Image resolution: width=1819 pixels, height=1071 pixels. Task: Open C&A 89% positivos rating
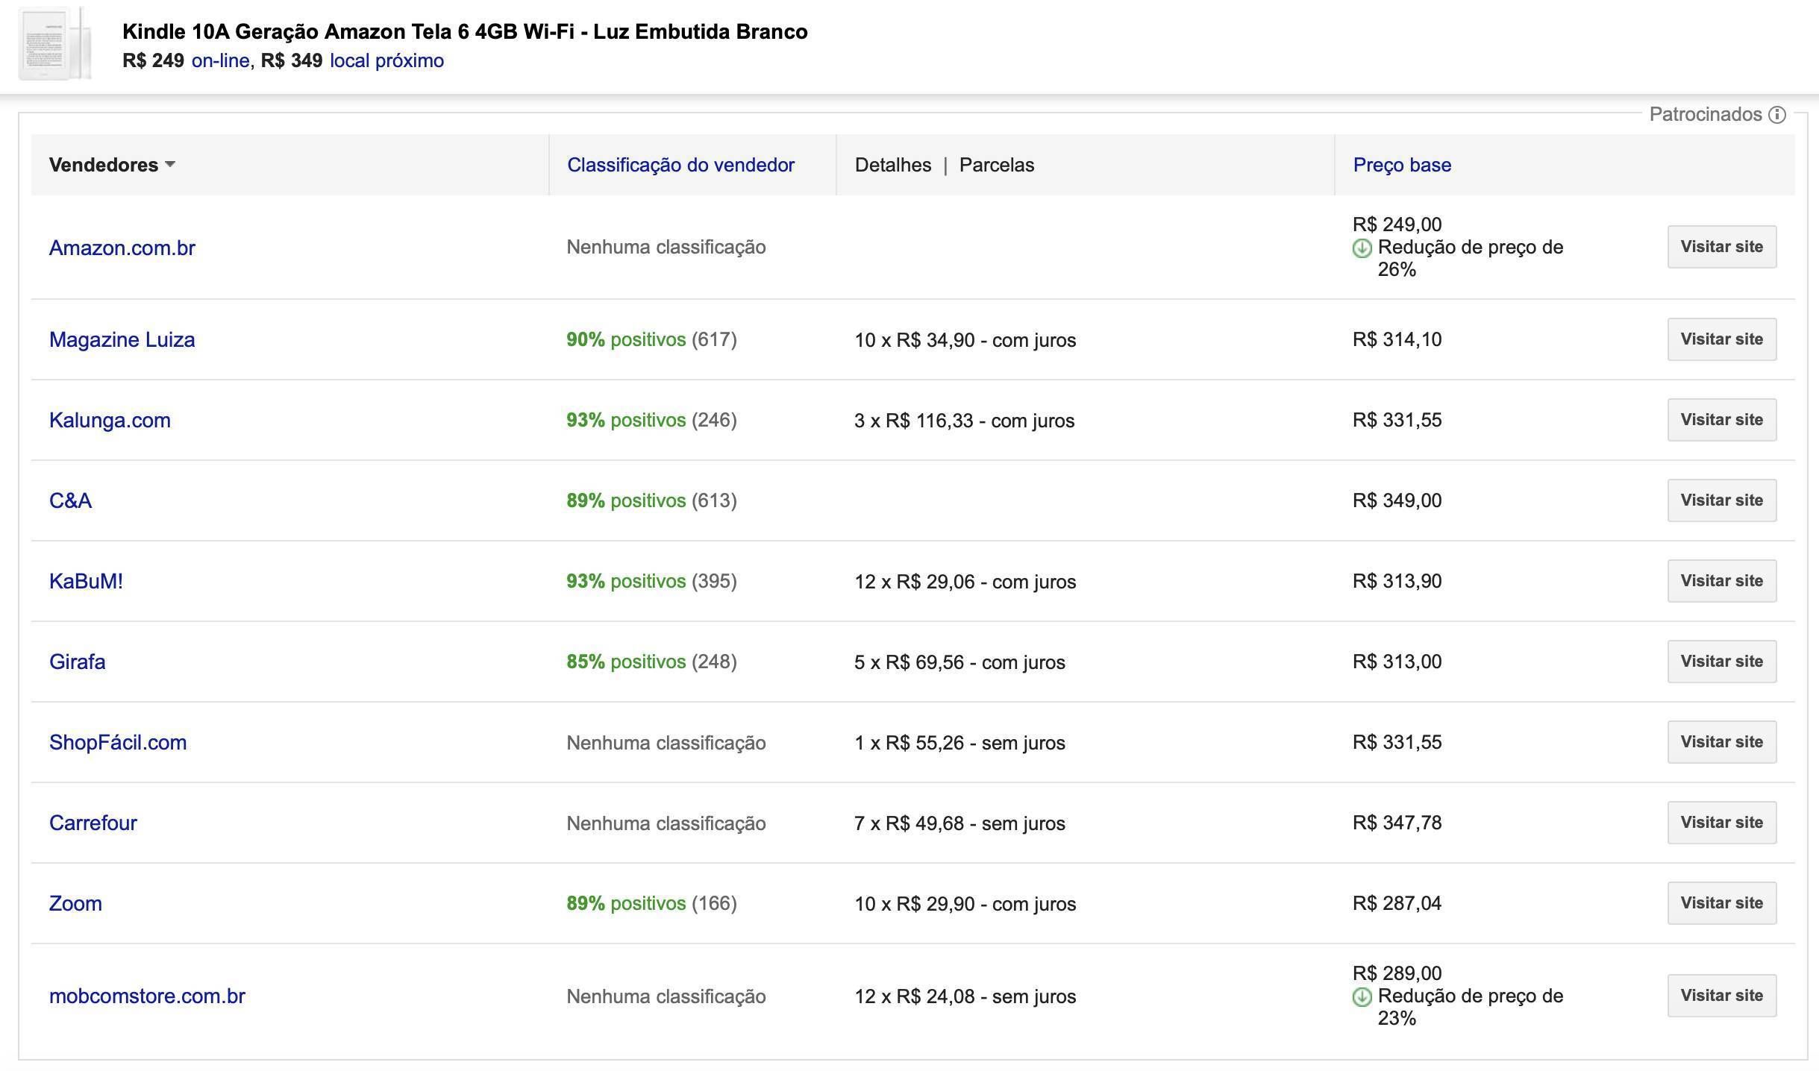626,500
